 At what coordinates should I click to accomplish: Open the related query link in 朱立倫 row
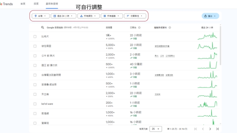pos(157,95)
